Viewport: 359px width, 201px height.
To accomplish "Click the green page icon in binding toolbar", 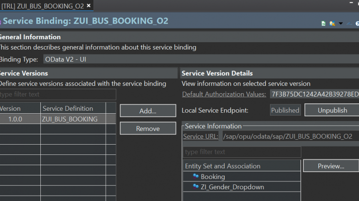I will [323, 23].
